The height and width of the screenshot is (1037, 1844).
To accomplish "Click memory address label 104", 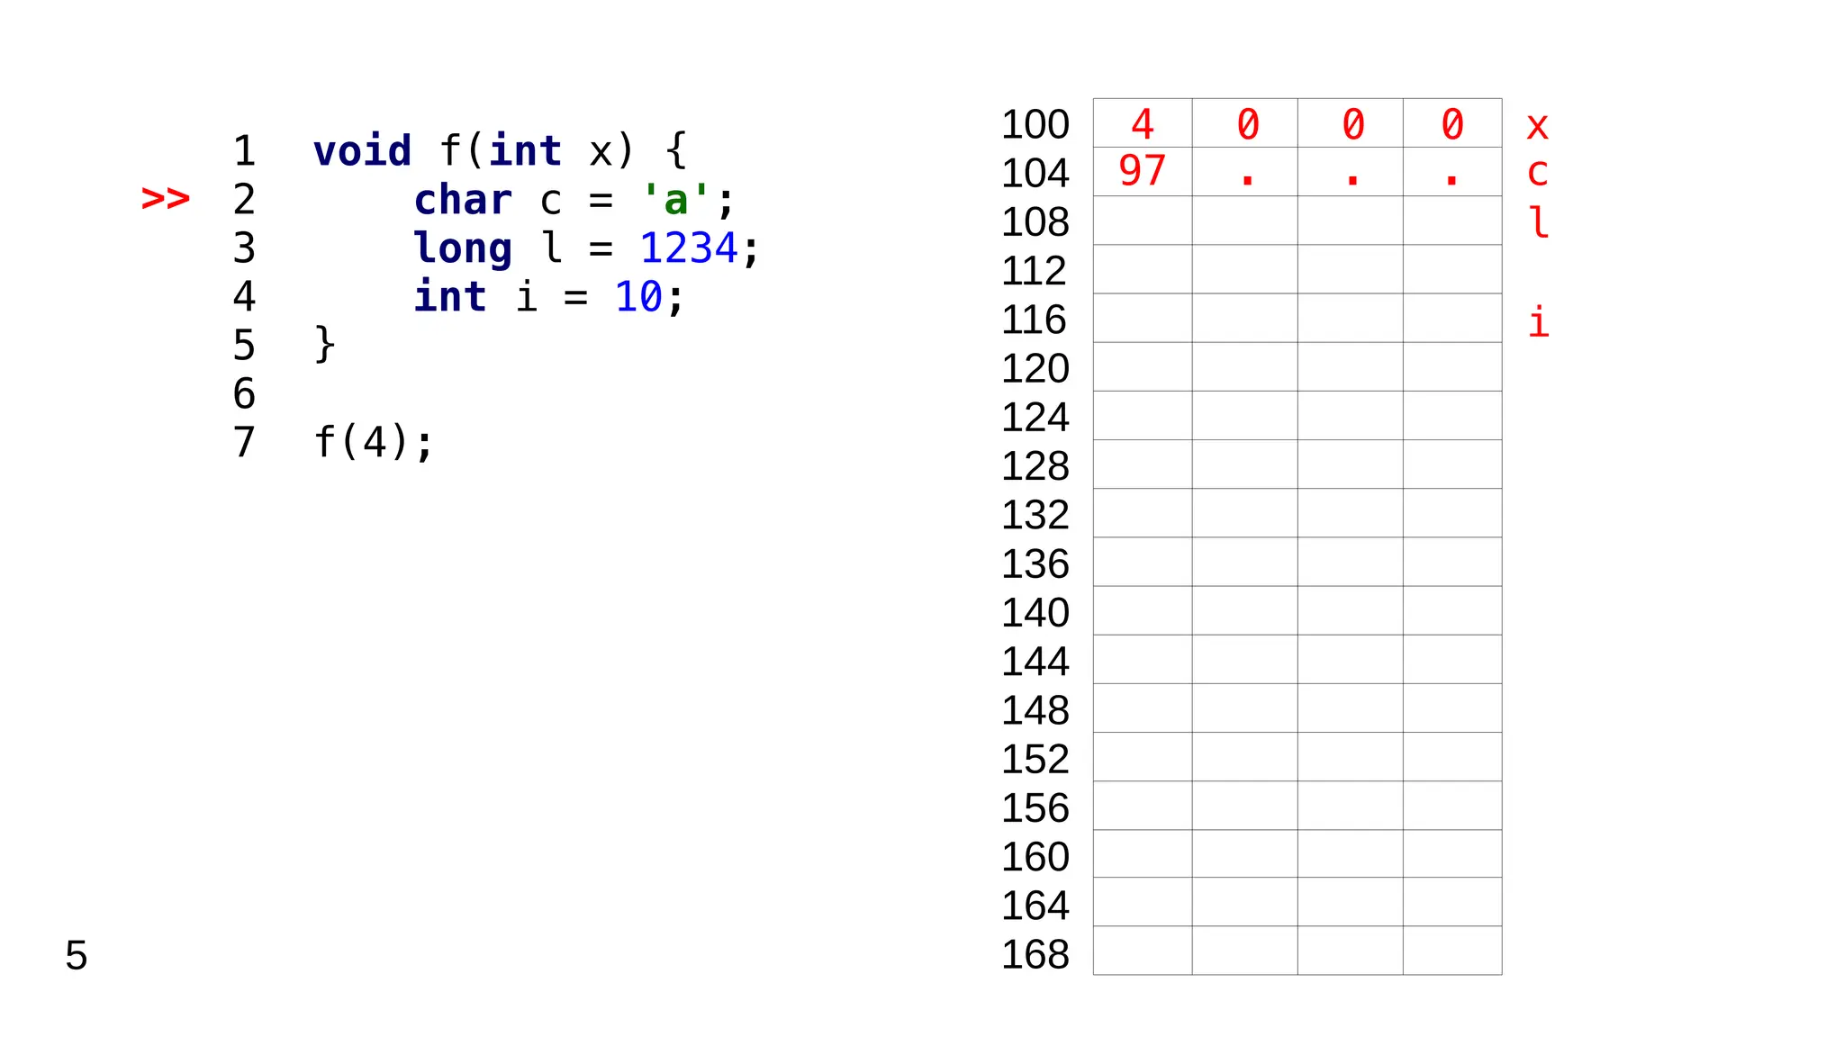I will pos(1035,173).
